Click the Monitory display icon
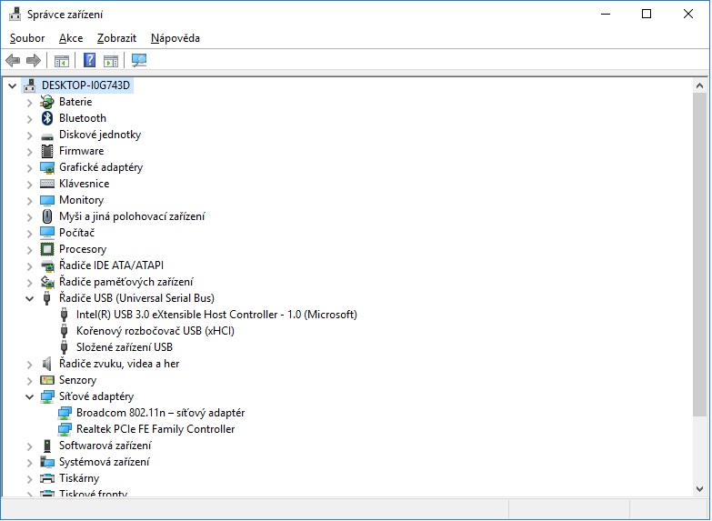Image resolution: width=712 pixels, height=521 pixels. pyautogui.click(x=47, y=200)
